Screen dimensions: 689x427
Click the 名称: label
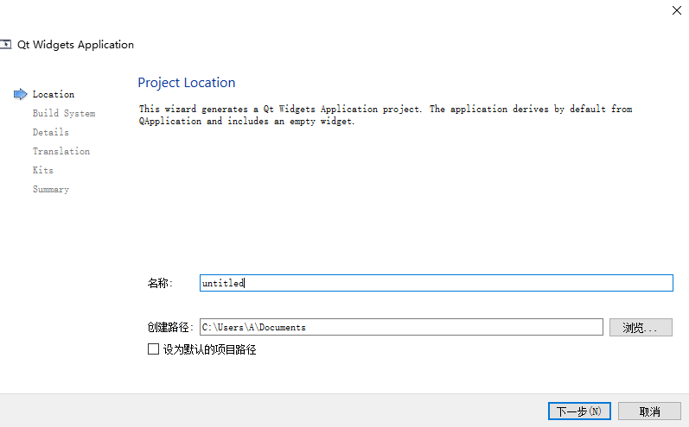tap(160, 283)
